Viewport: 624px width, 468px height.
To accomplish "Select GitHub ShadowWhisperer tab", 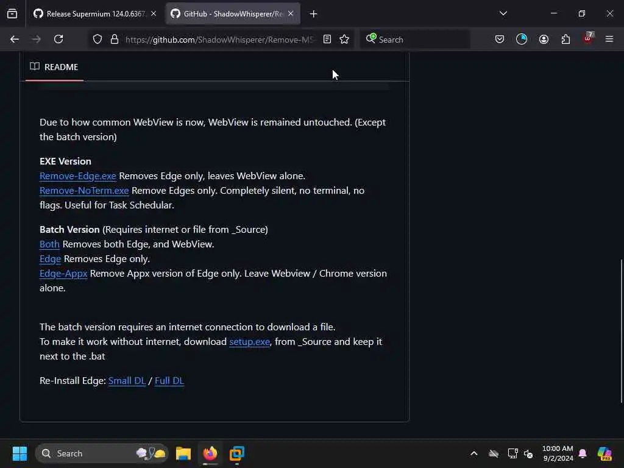I will pyautogui.click(x=233, y=14).
